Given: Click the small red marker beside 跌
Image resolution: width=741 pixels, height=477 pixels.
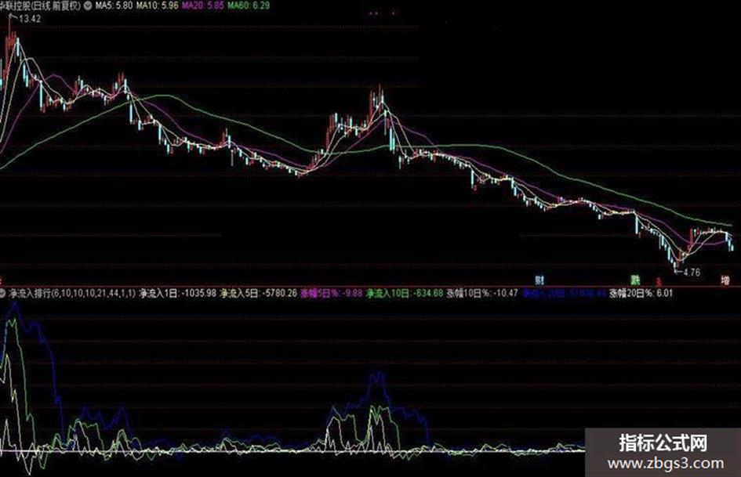Looking at the screenshot, I should (659, 281).
